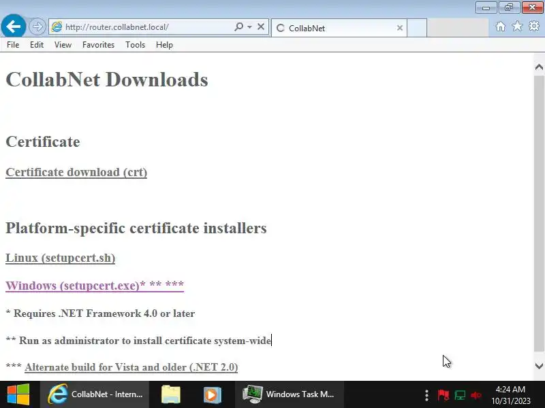Open the Favorites menu
Screen dimensions: 545x408
pyautogui.click(x=98, y=45)
